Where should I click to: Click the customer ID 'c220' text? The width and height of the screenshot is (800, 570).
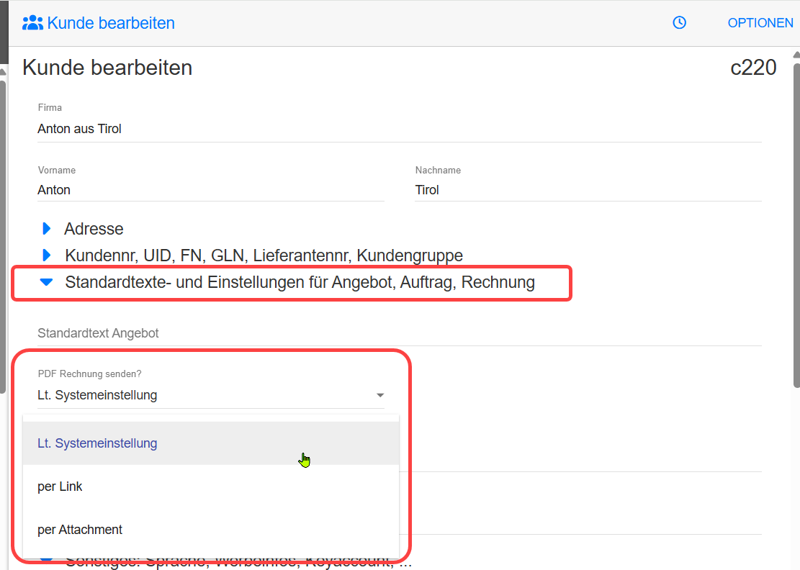coord(753,68)
